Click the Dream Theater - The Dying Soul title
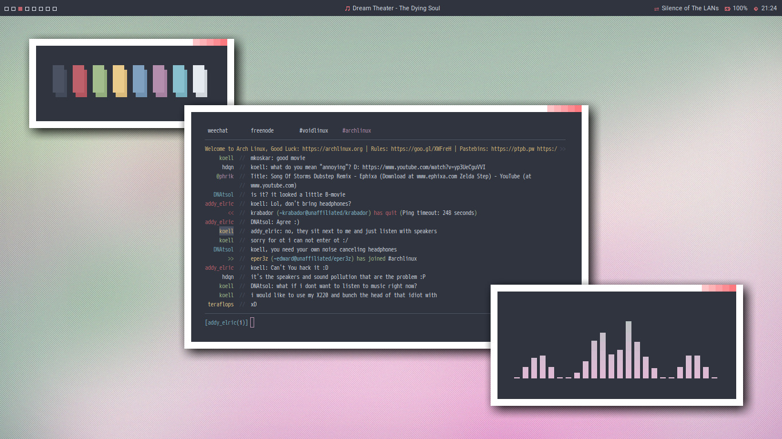Image resolution: width=782 pixels, height=439 pixels. 396,9
